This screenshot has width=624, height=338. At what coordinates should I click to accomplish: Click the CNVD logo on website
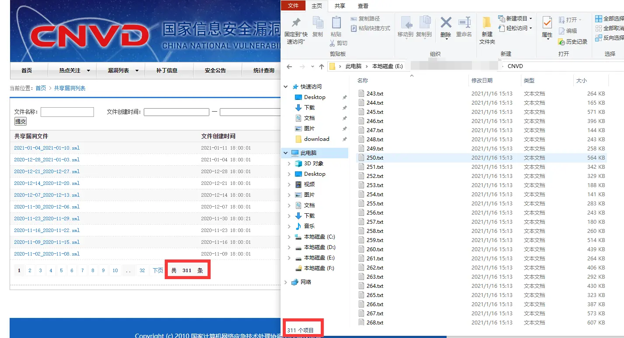coord(90,36)
